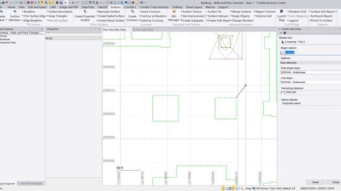
Task: Select Contour at Elevation
Action: point(153,16)
